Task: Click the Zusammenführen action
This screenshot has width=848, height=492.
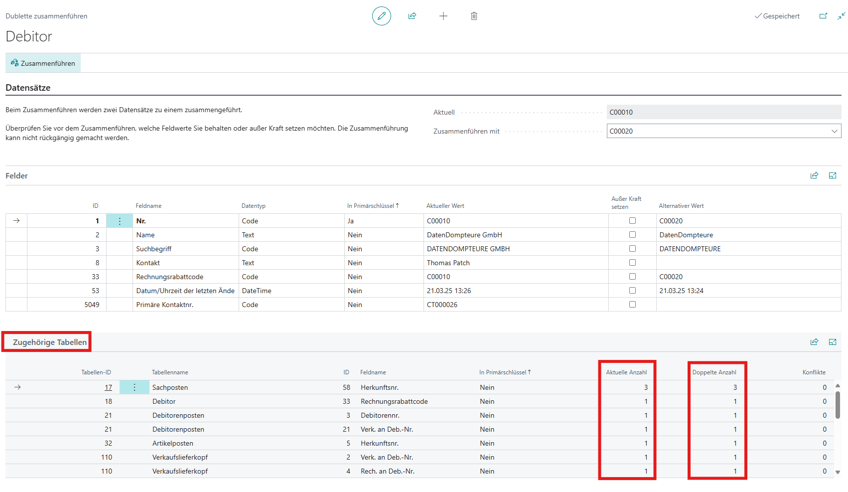Action: [x=43, y=63]
